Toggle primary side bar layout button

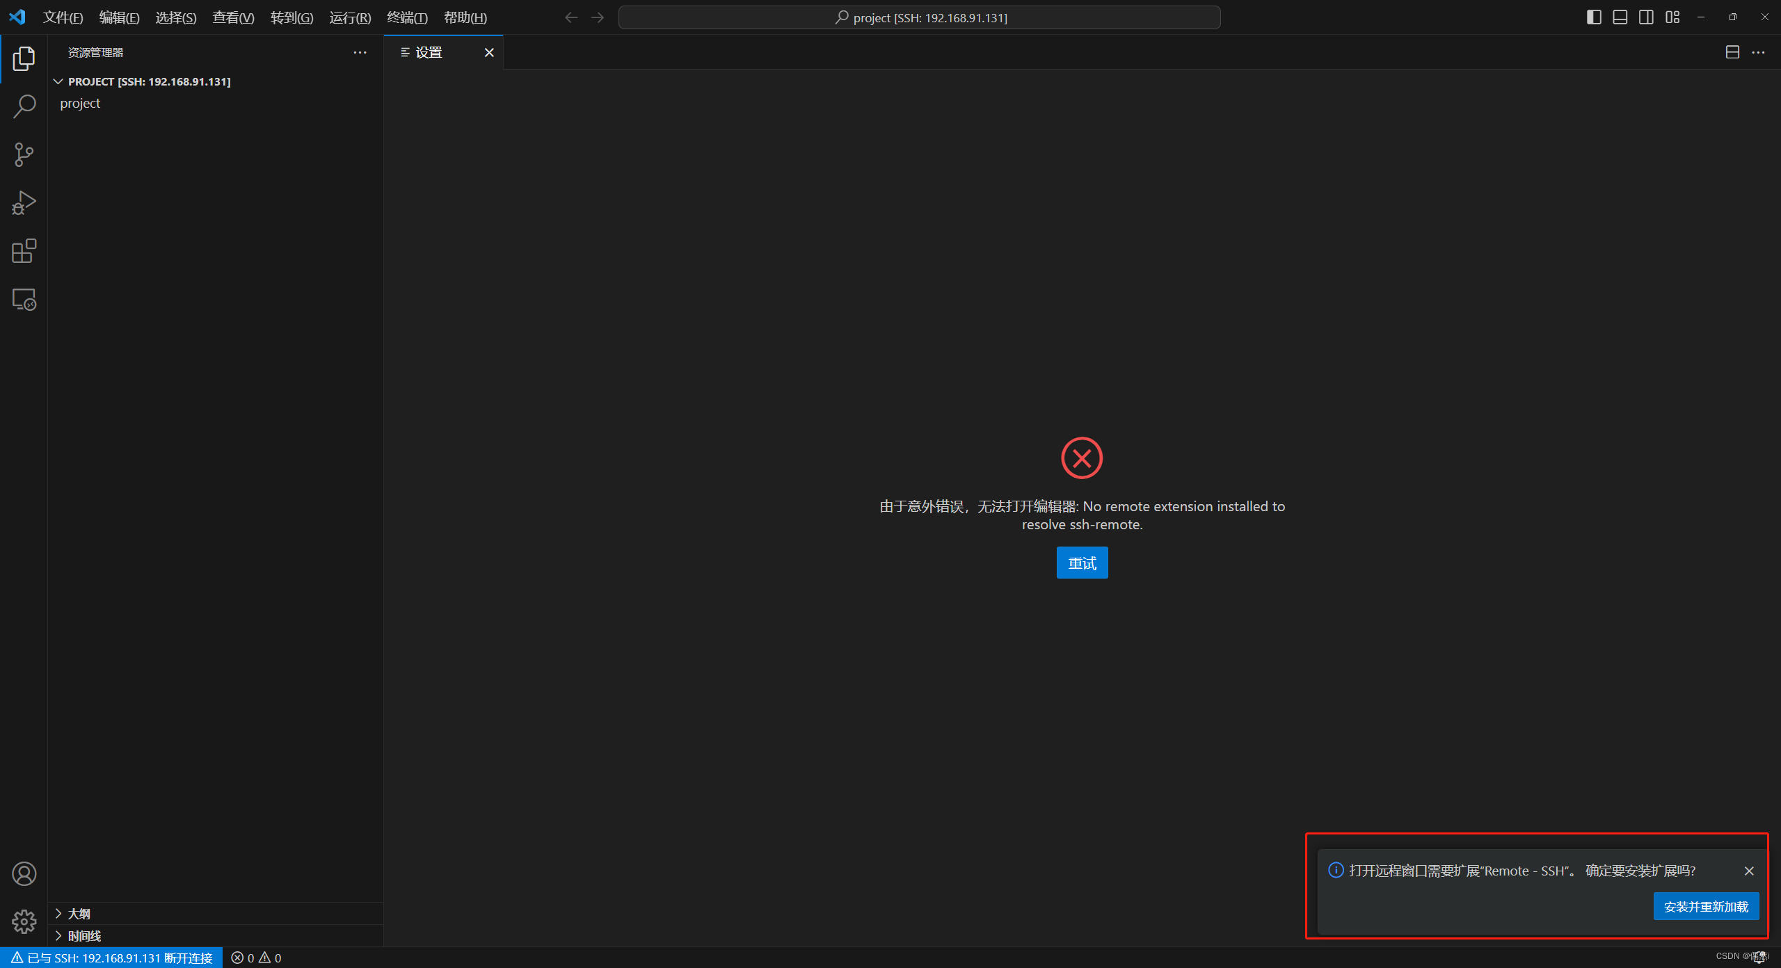coord(1593,17)
